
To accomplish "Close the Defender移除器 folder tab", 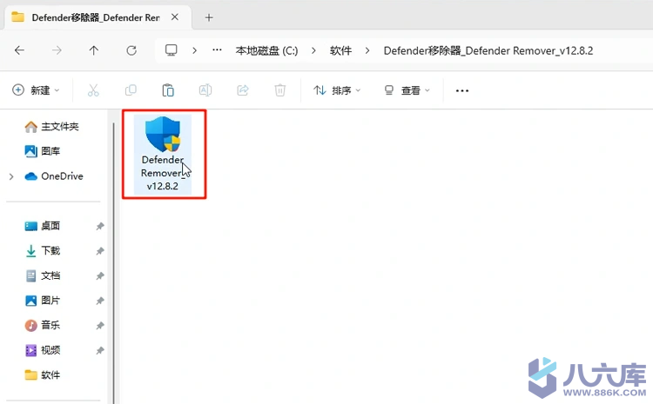I will click(175, 17).
